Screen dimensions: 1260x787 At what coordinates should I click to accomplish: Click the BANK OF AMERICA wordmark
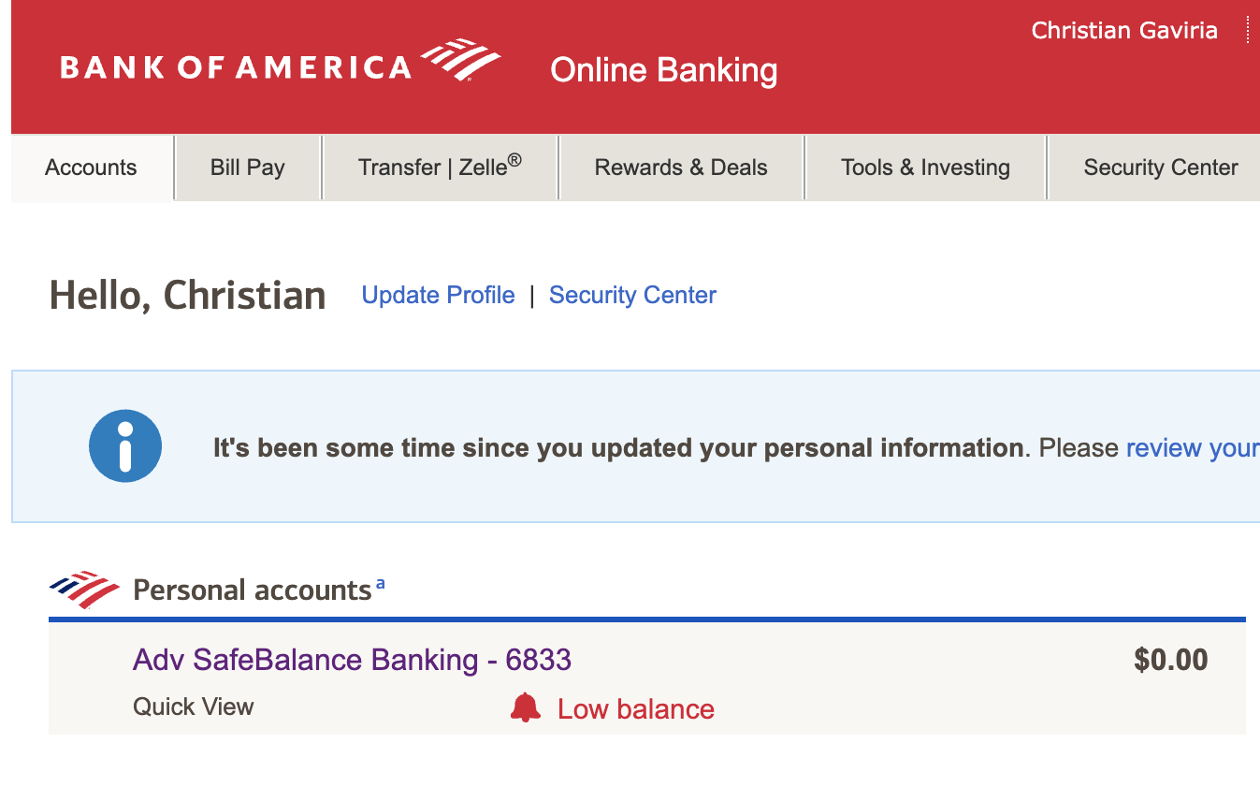coord(236,67)
